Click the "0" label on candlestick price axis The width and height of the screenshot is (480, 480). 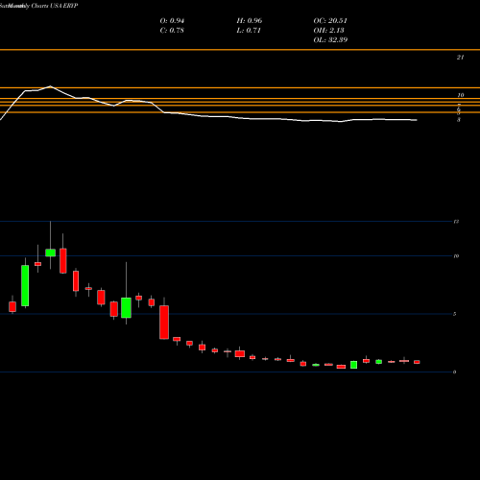click(454, 372)
